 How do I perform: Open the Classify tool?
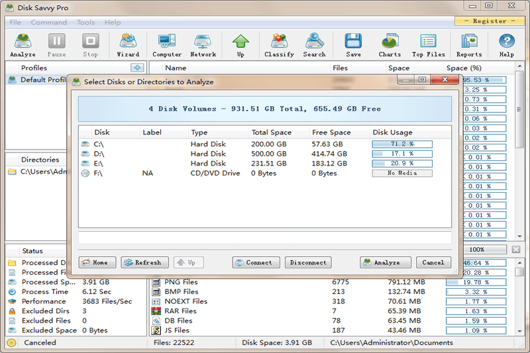pyautogui.click(x=279, y=45)
